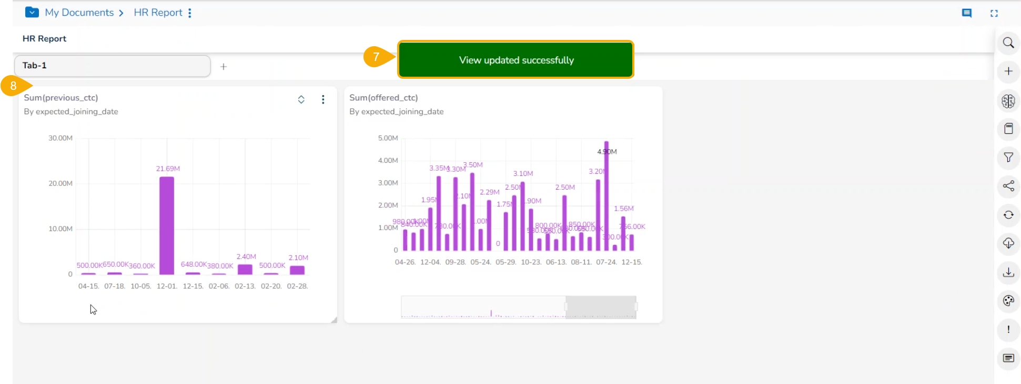This screenshot has width=1021, height=384.
Task: Open Sum(previous_ctc) chart three-dot menu
Action: (x=323, y=100)
